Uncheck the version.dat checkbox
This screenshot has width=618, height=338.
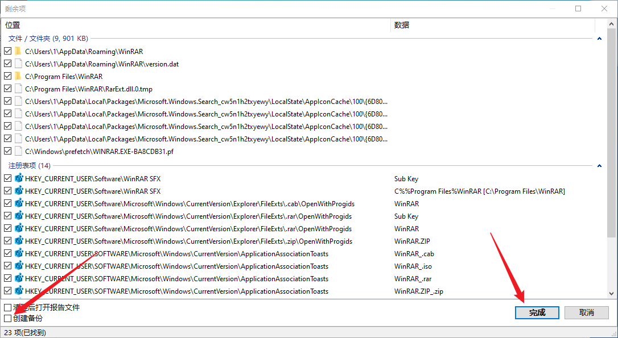7,64
